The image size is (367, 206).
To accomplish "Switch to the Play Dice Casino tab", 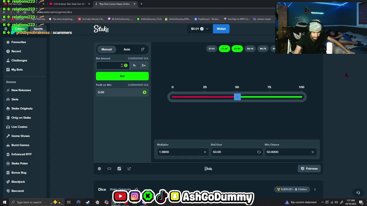I will pos(115,4).
